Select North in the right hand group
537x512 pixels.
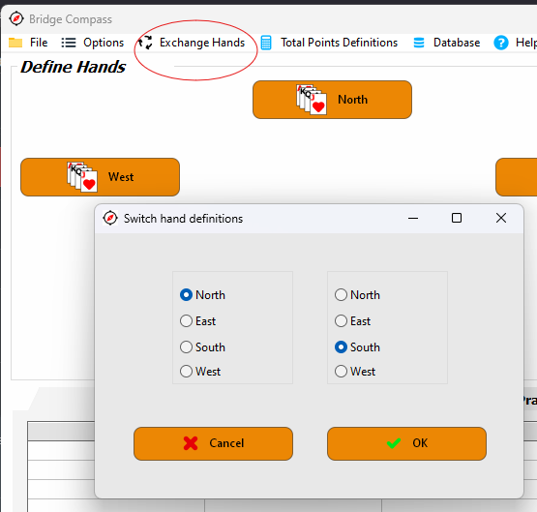pyautogui.click(x=357, y=294)
